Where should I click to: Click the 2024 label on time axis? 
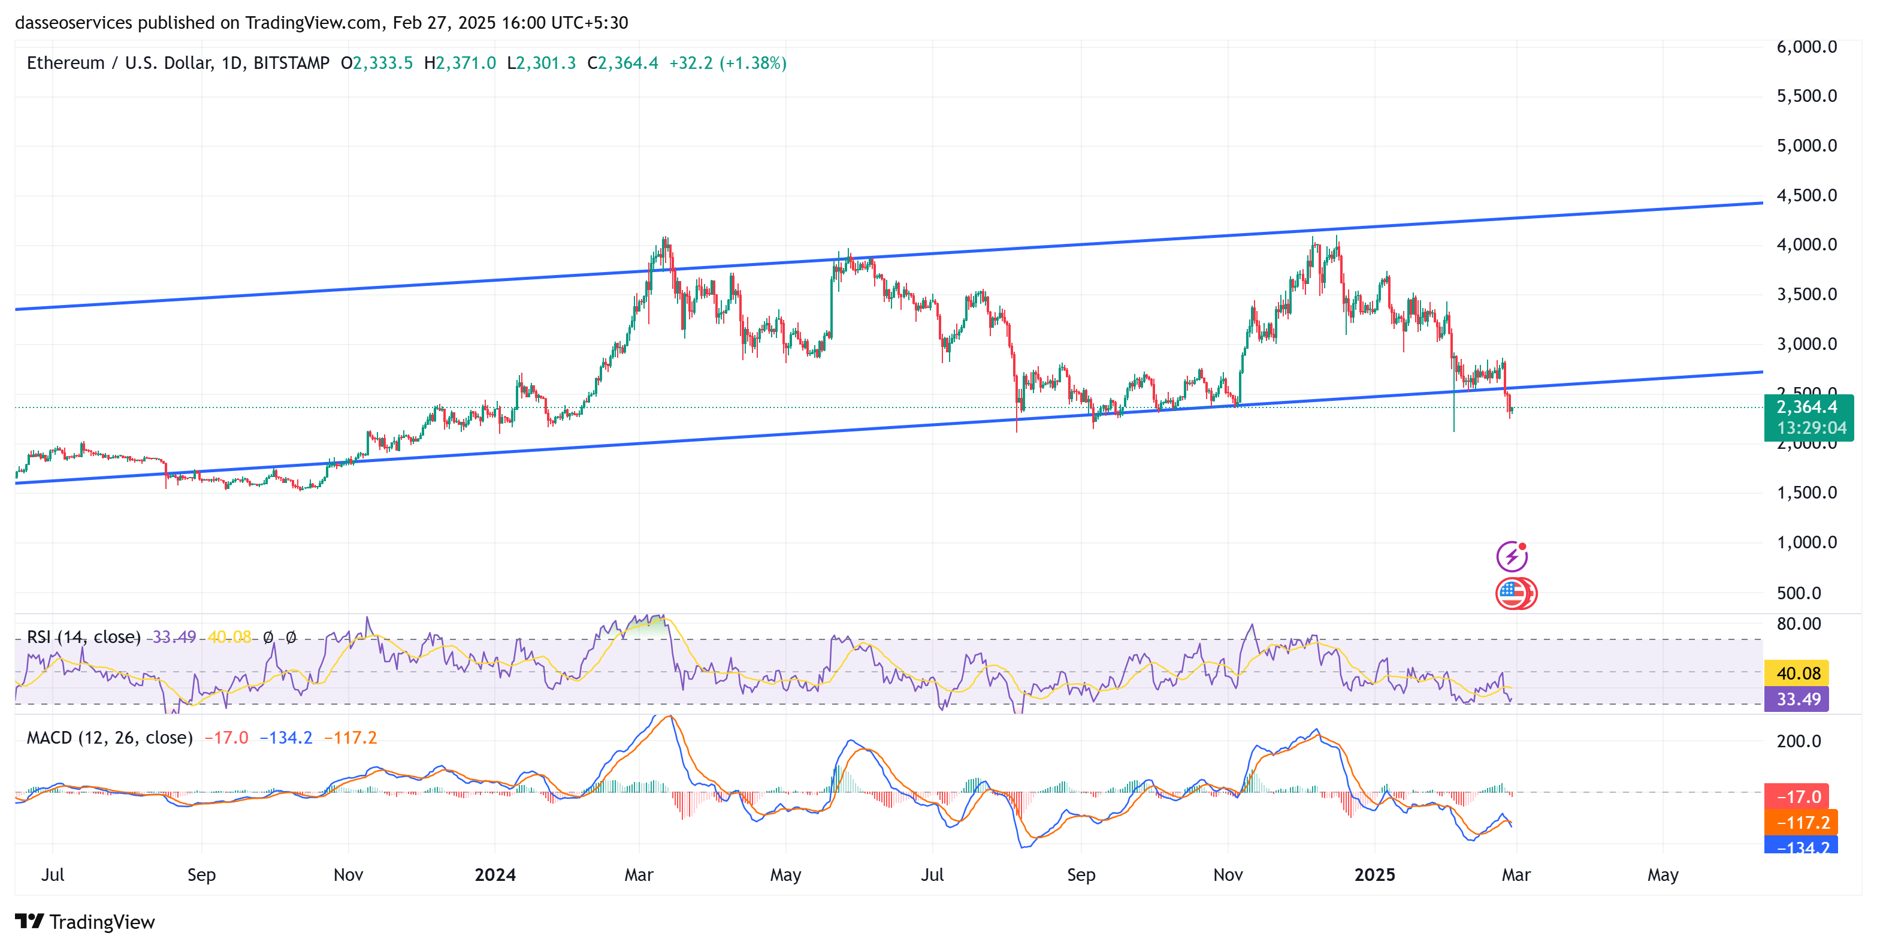click(x=495, y=874)
